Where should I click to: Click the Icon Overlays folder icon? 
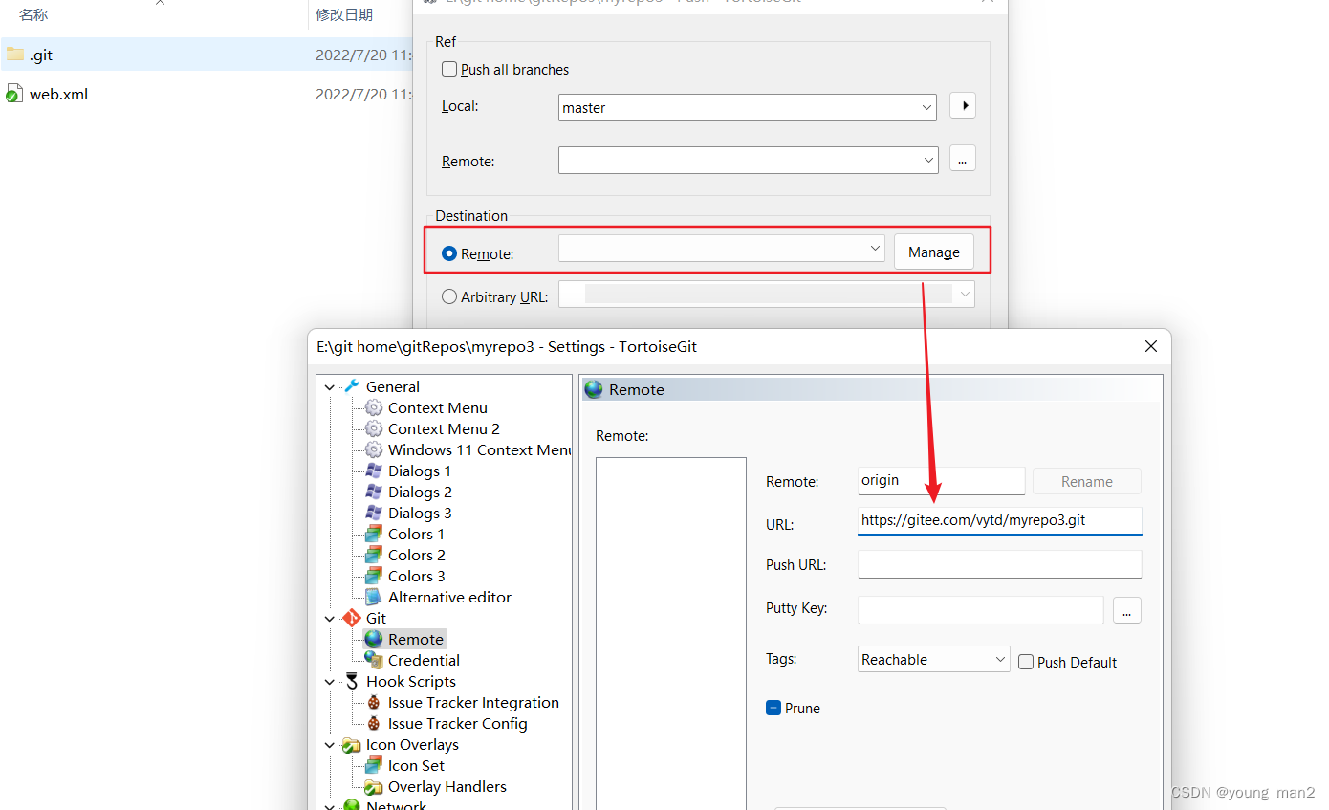tap(352, 744)
